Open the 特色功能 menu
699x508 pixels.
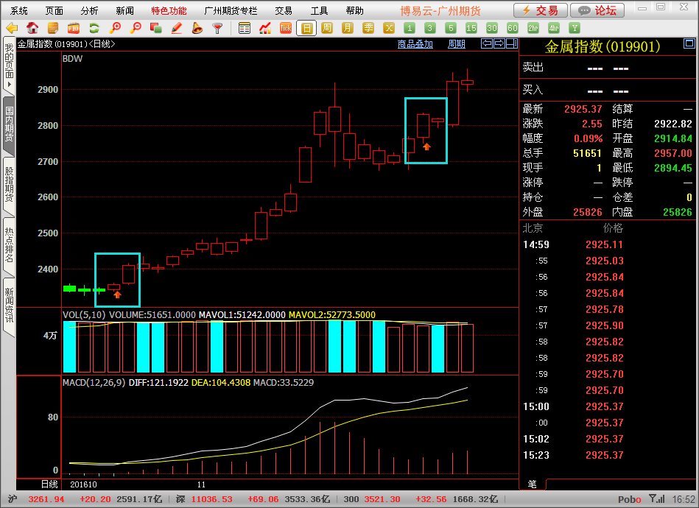169,11
